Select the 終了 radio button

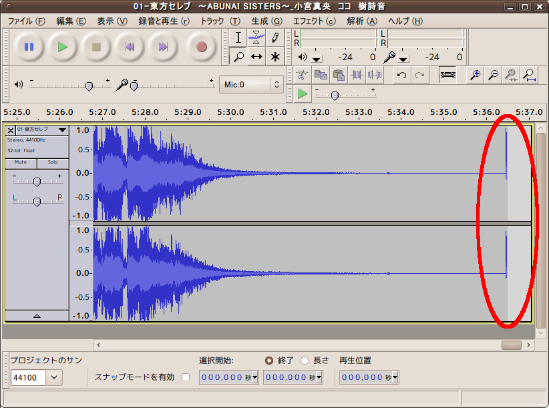pos(269,361)
